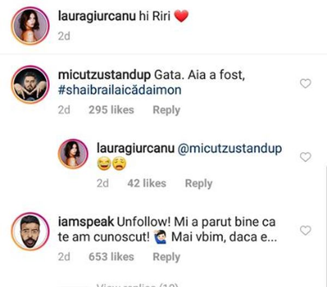
Task: Reply to lauragiurcanu's nested reply
Action: (198, 183)
